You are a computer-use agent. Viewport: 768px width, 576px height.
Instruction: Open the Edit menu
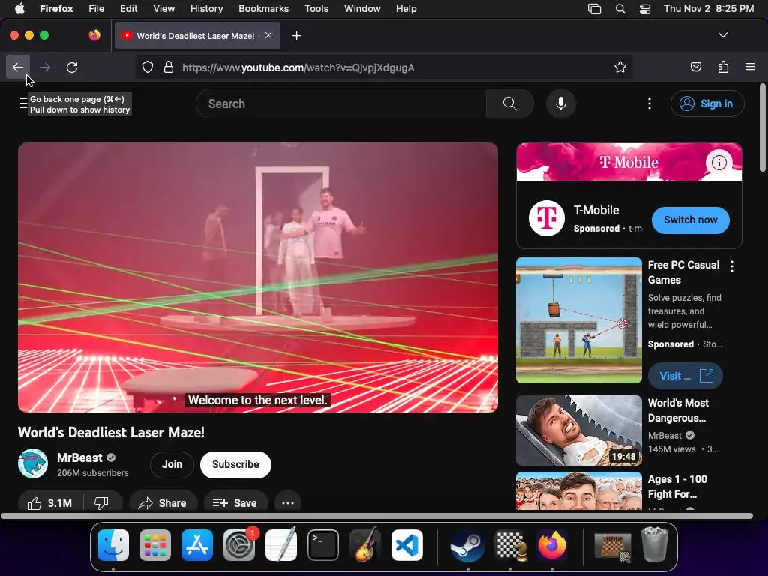129,8
